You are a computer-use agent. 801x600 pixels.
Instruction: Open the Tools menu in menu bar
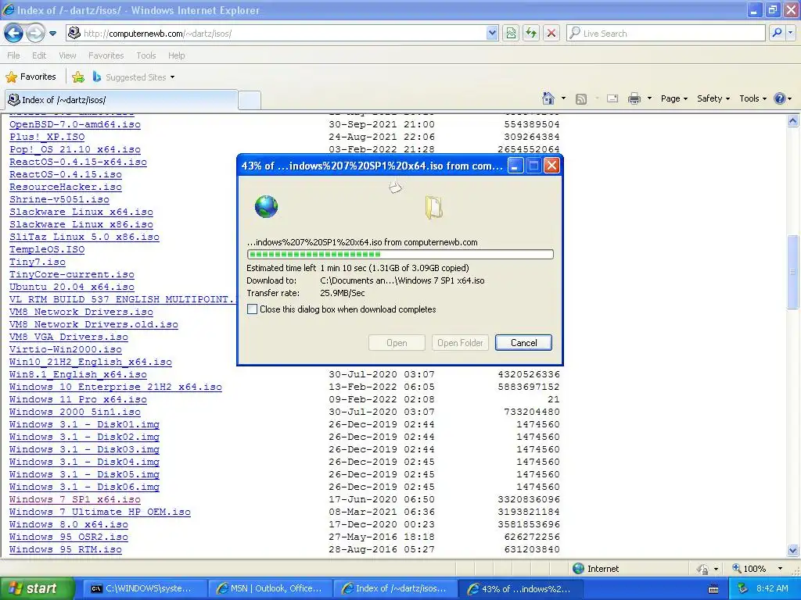[x=145, y=55]
